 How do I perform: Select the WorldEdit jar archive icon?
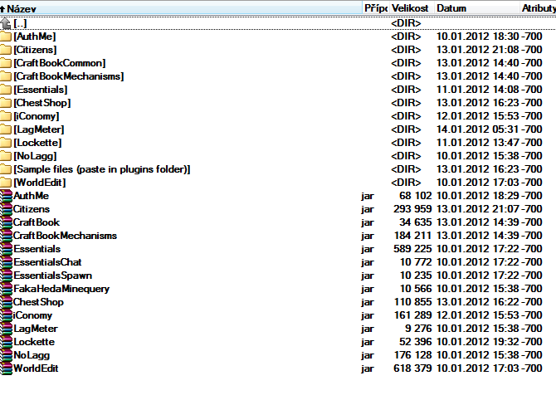pos(6,368)
